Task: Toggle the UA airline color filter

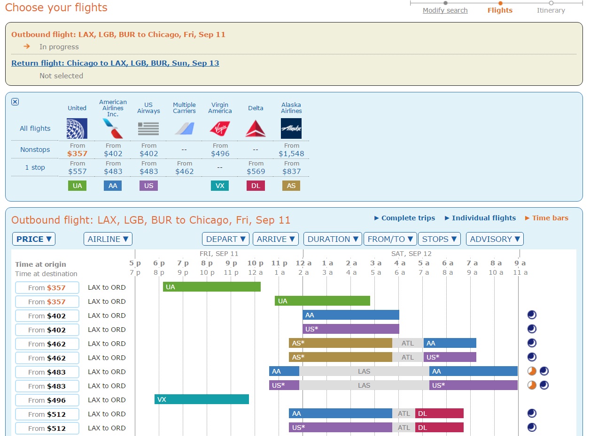Action: 77,186
